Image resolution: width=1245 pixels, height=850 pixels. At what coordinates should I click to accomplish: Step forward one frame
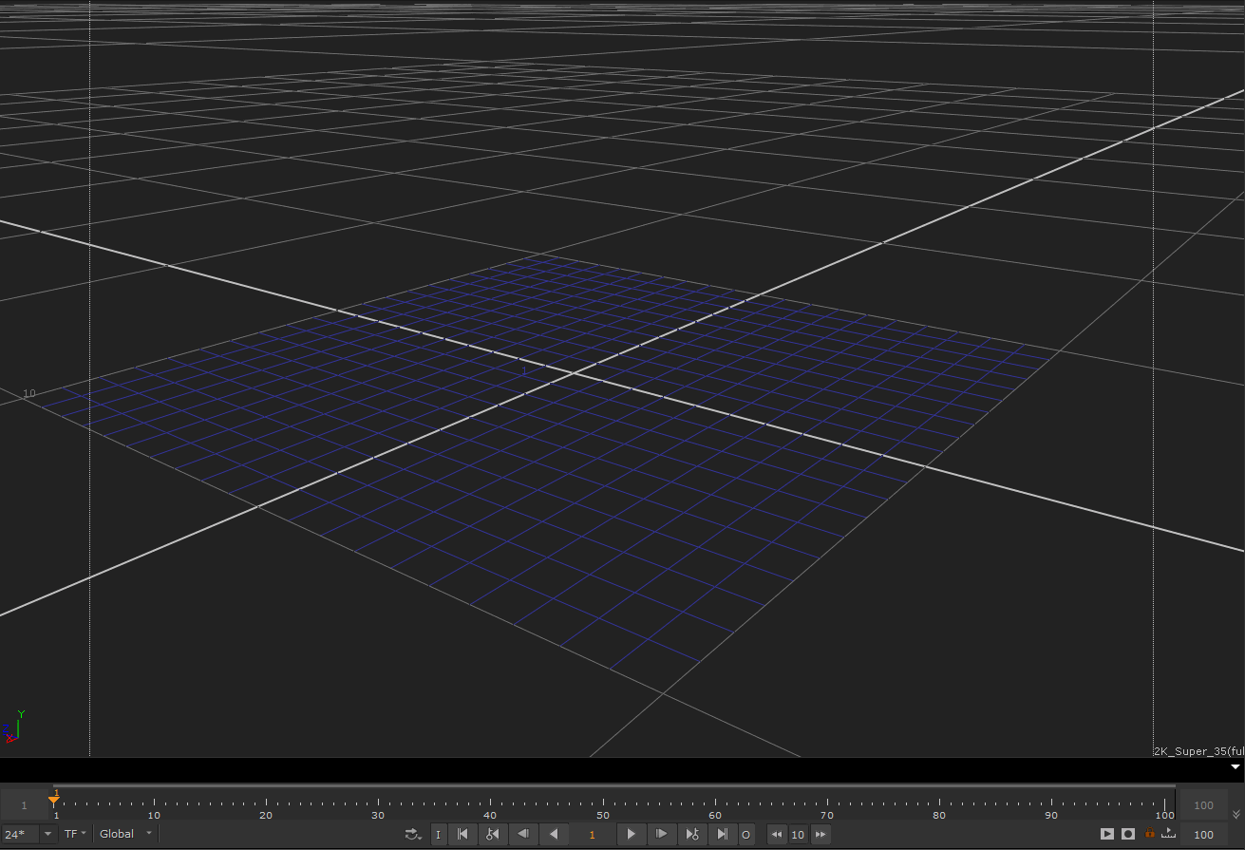[662, 834]
